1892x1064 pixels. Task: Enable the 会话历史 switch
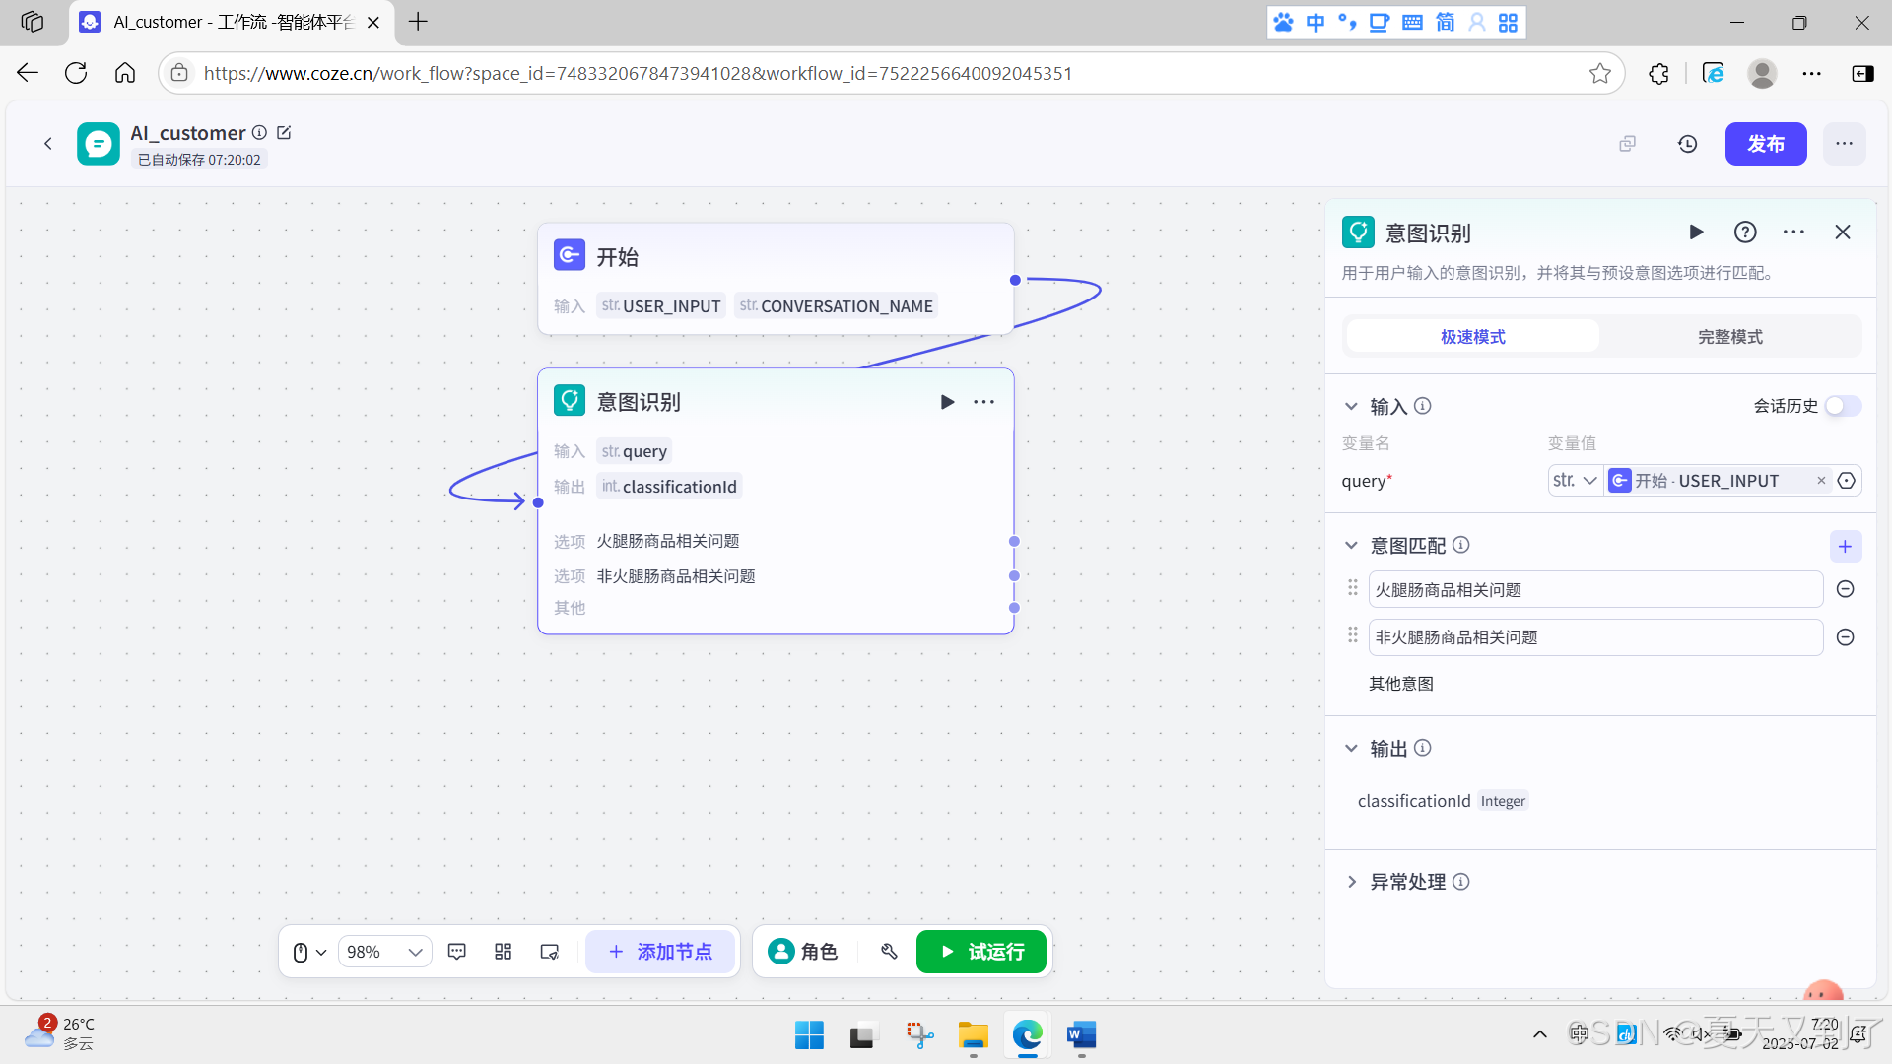(x=1841, y=406)
